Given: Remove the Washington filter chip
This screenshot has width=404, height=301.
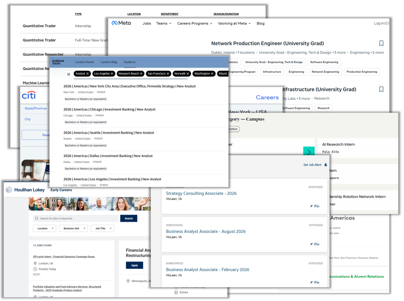Looking at the screenshot, I should pos(212,74).
